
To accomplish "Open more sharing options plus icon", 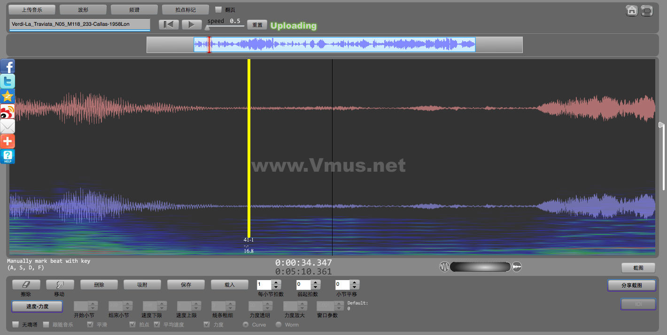I will 8,141.
